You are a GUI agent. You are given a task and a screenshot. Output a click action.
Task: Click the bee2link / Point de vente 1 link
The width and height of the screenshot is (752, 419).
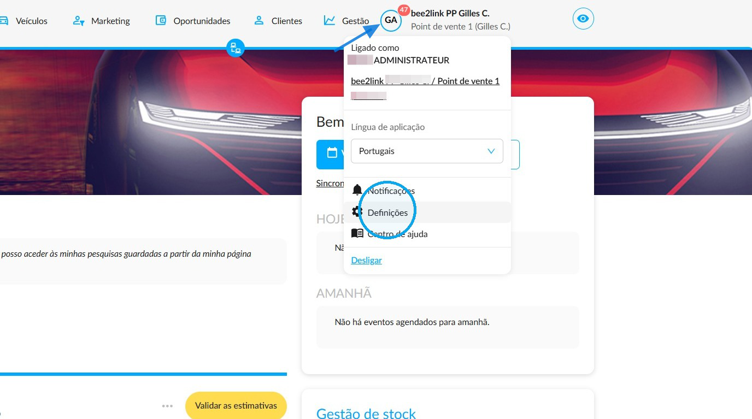[x=425, y=81]
